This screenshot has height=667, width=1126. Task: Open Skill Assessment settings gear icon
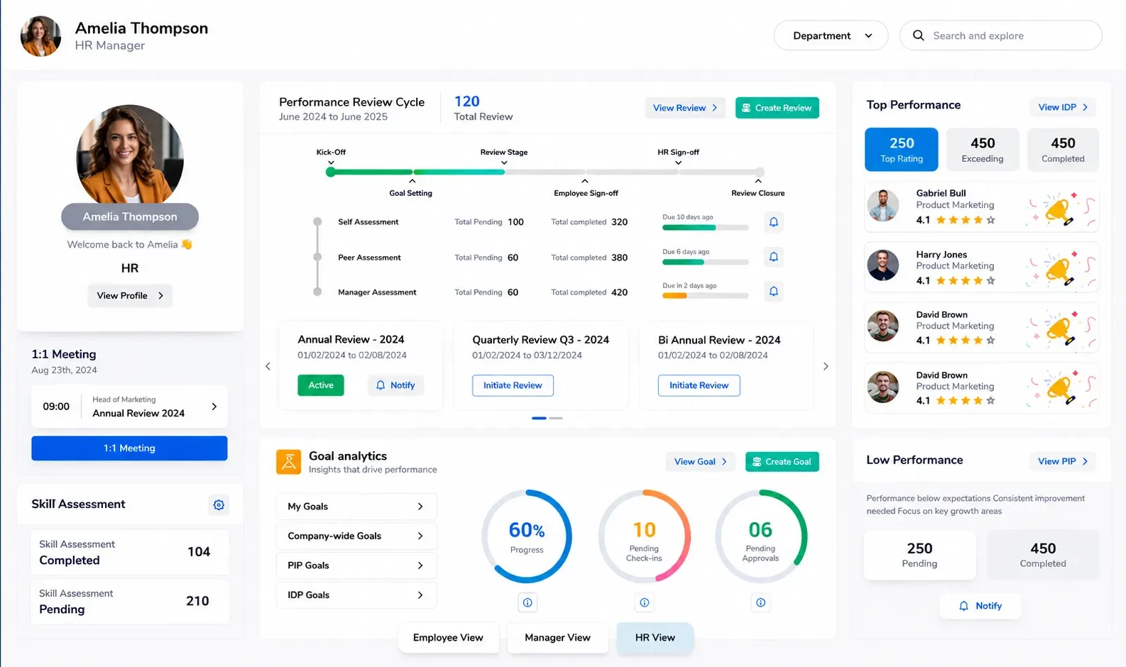[x=219, y=505]
